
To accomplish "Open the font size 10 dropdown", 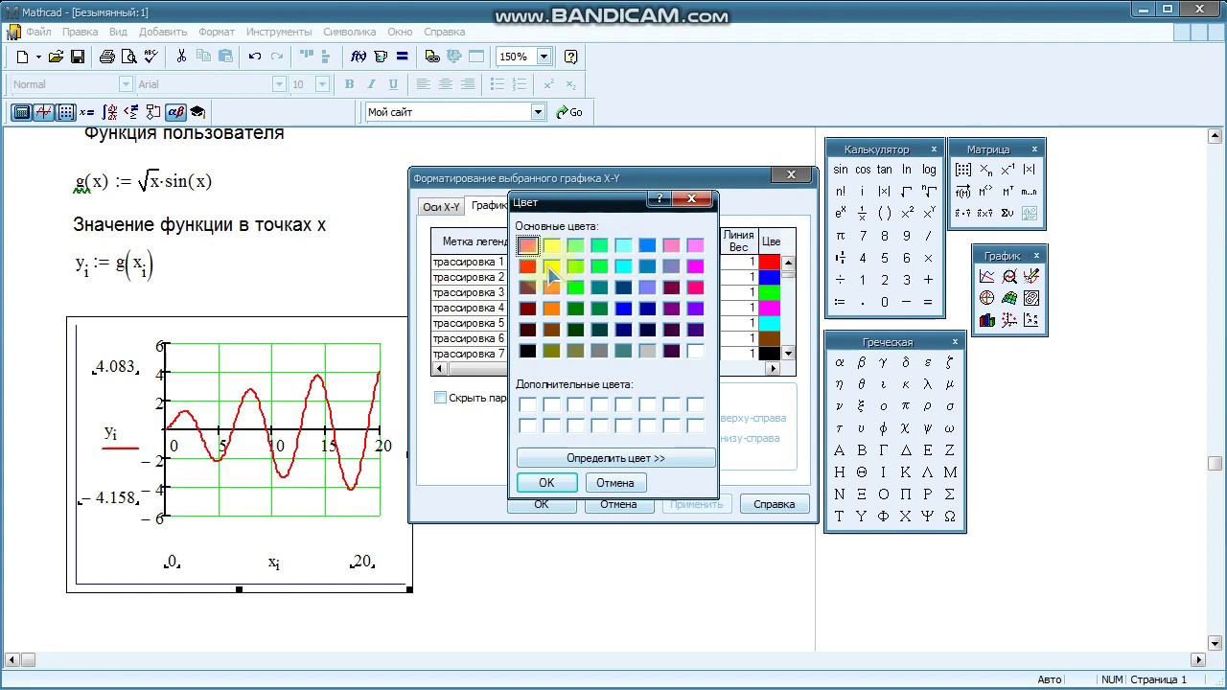I will point(322,84).
